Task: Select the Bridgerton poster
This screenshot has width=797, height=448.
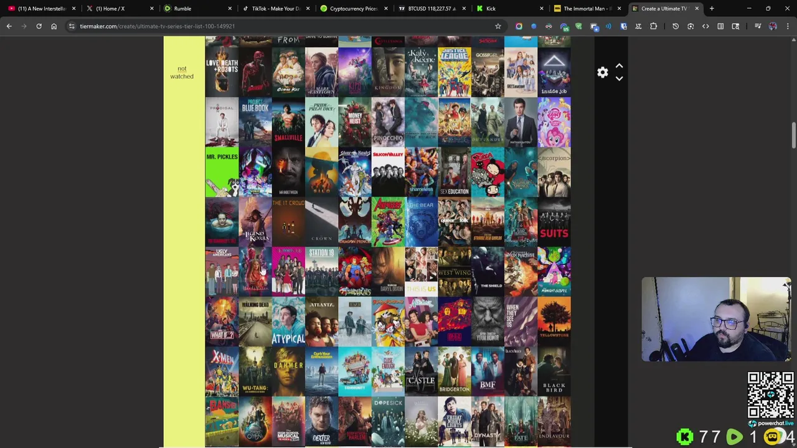Action: click(455, 371)
